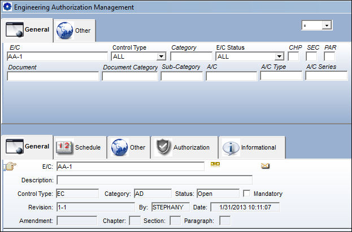Click the Document search field
This screenshot has width=352, height=232.
(x=53, y=76)
